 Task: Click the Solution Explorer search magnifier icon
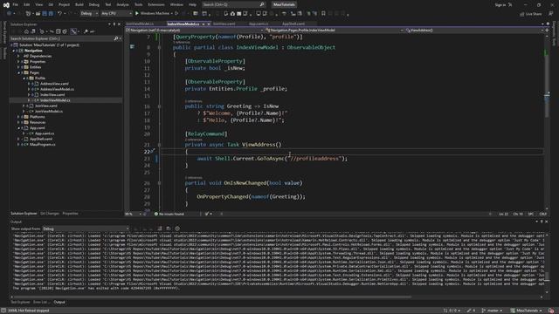coord(116,38)
